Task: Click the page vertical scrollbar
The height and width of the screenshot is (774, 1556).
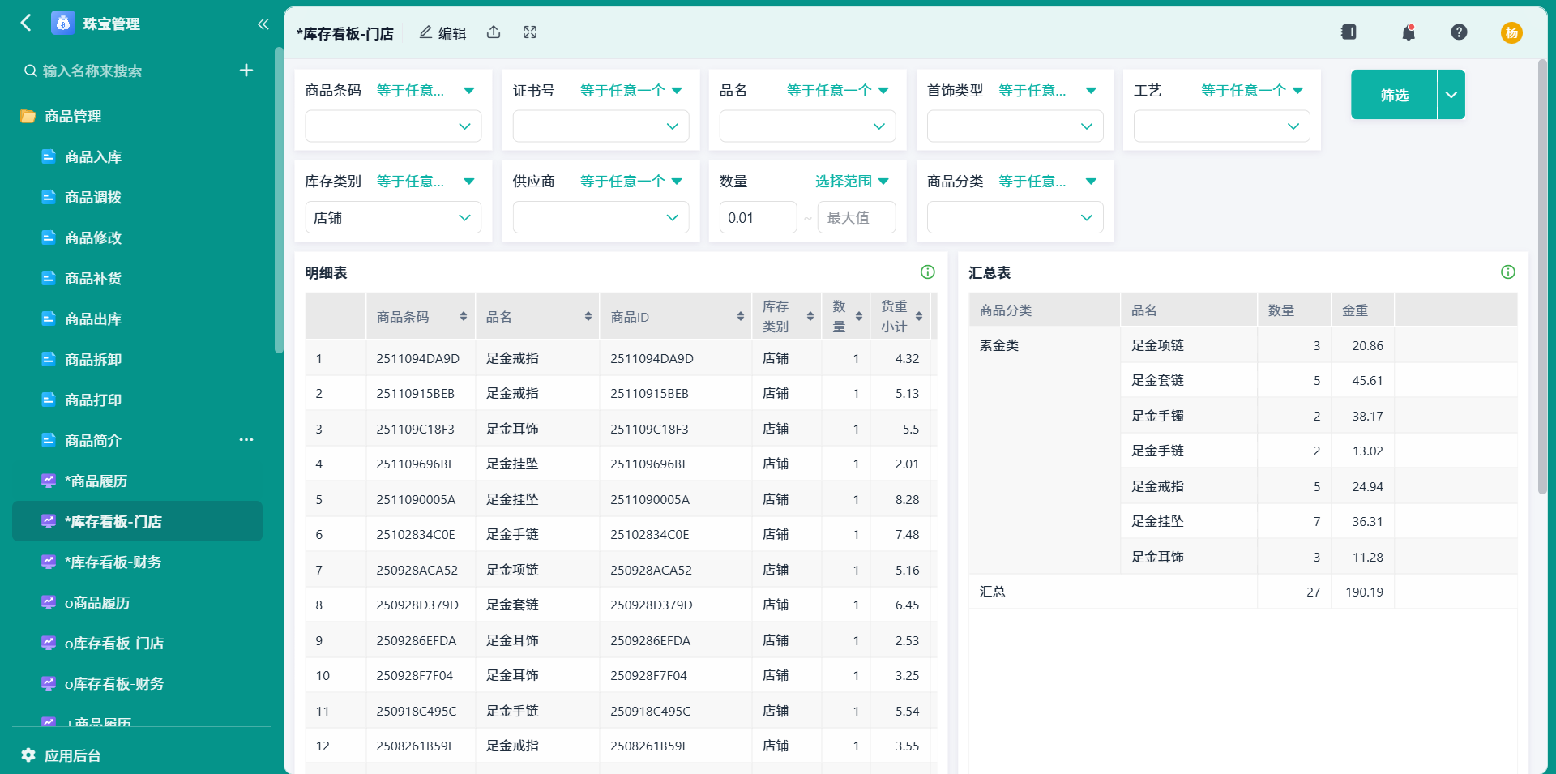Action: pyautogui.click(x=1542, y=276)
